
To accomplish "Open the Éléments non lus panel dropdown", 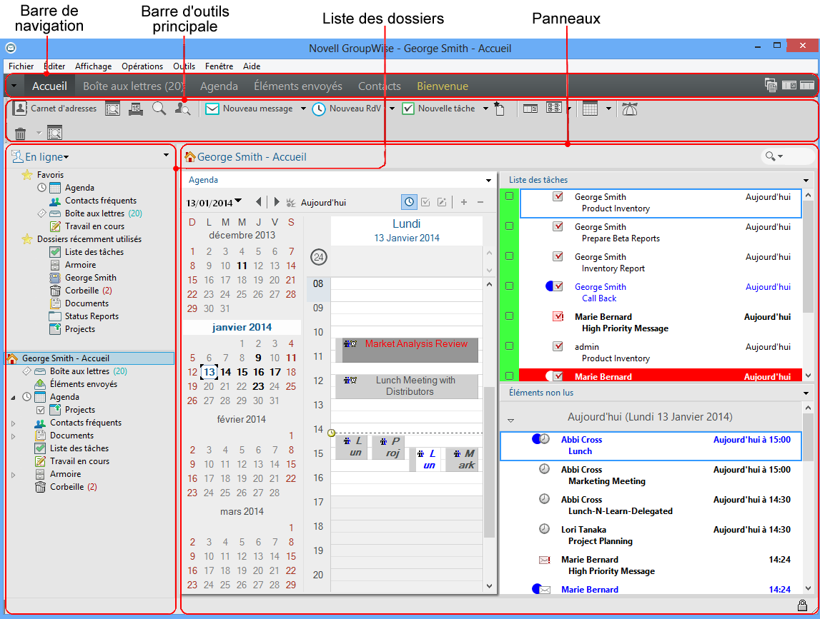I will pos(806,393).
